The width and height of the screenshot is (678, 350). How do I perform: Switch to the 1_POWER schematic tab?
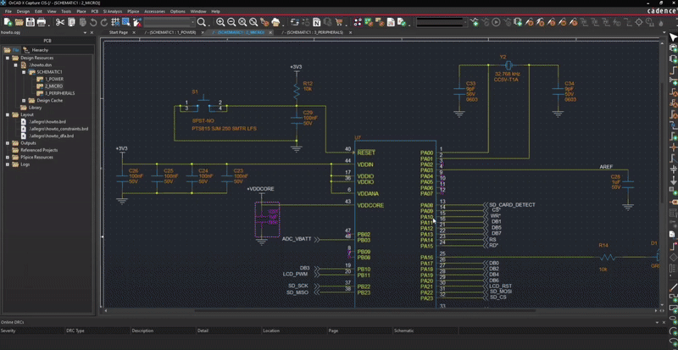(x=170, y=32)
